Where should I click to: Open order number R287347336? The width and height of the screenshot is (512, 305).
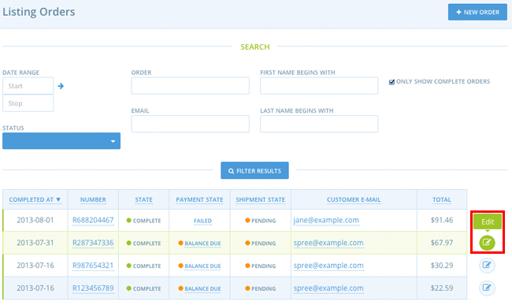(93, 243)
